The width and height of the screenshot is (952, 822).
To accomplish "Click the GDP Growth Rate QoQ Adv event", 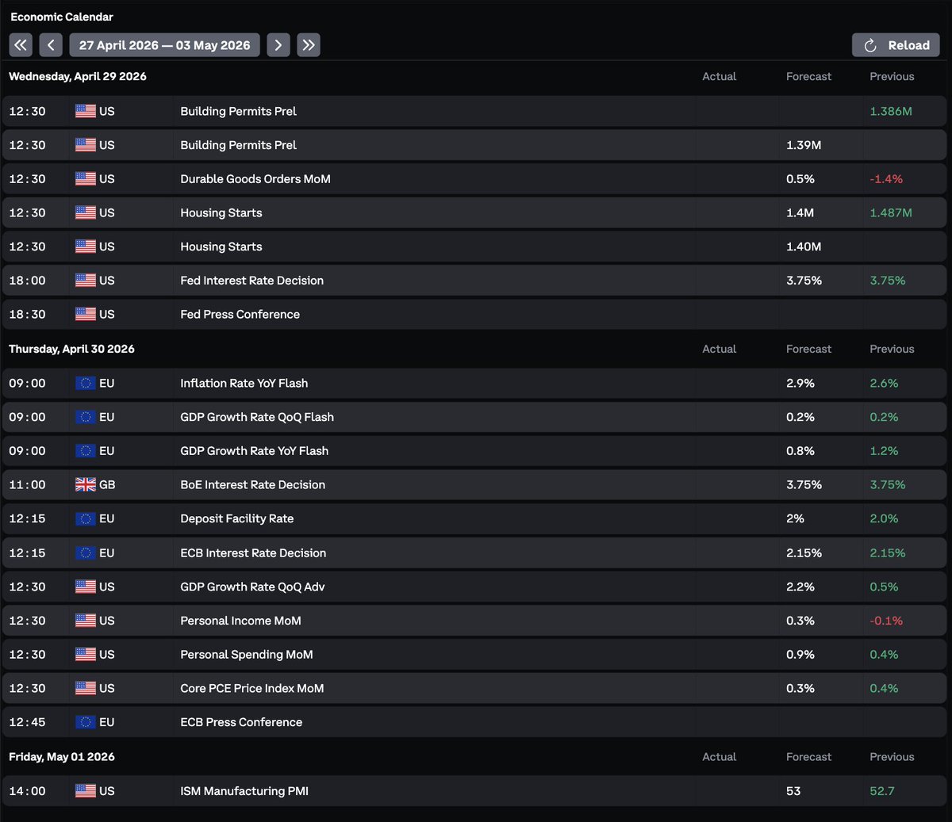I will (x=252, y=587).
